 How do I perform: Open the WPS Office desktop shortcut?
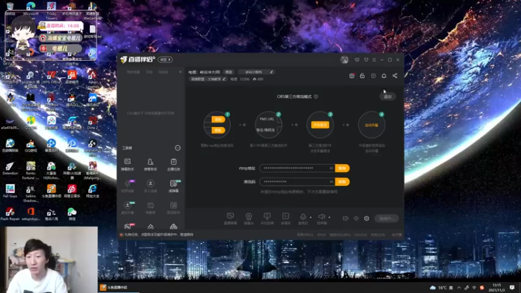click(x=51, y=77)
